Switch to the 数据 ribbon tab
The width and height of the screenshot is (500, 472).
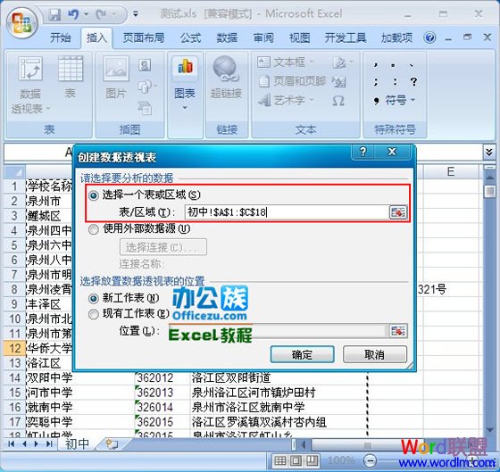(227, 38)
